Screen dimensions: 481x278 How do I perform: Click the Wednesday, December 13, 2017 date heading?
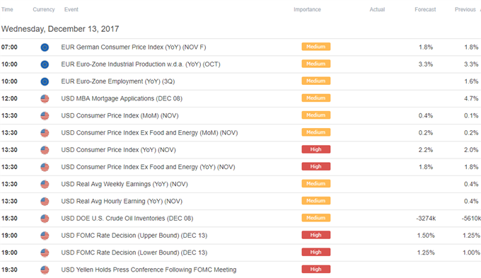pyautogui.click(x=60, y=29)
